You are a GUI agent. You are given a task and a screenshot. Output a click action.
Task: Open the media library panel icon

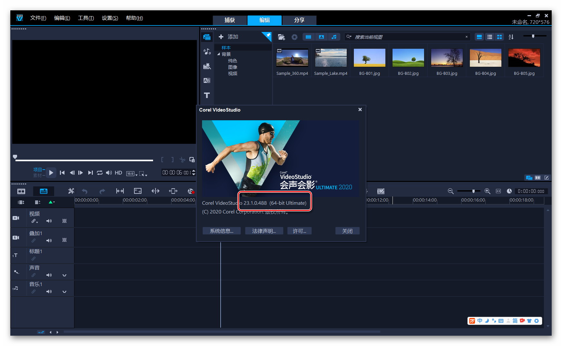207,37
